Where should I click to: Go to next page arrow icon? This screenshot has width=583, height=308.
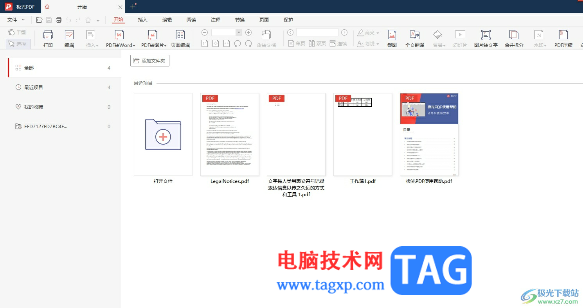click(344, 32)
